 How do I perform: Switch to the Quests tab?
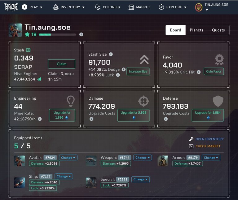point(218,30)
